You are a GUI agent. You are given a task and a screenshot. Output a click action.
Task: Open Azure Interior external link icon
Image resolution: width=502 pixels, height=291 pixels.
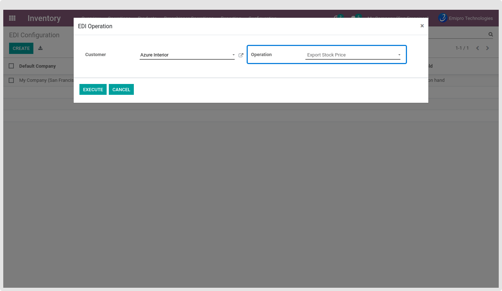[x=241, y=55]
